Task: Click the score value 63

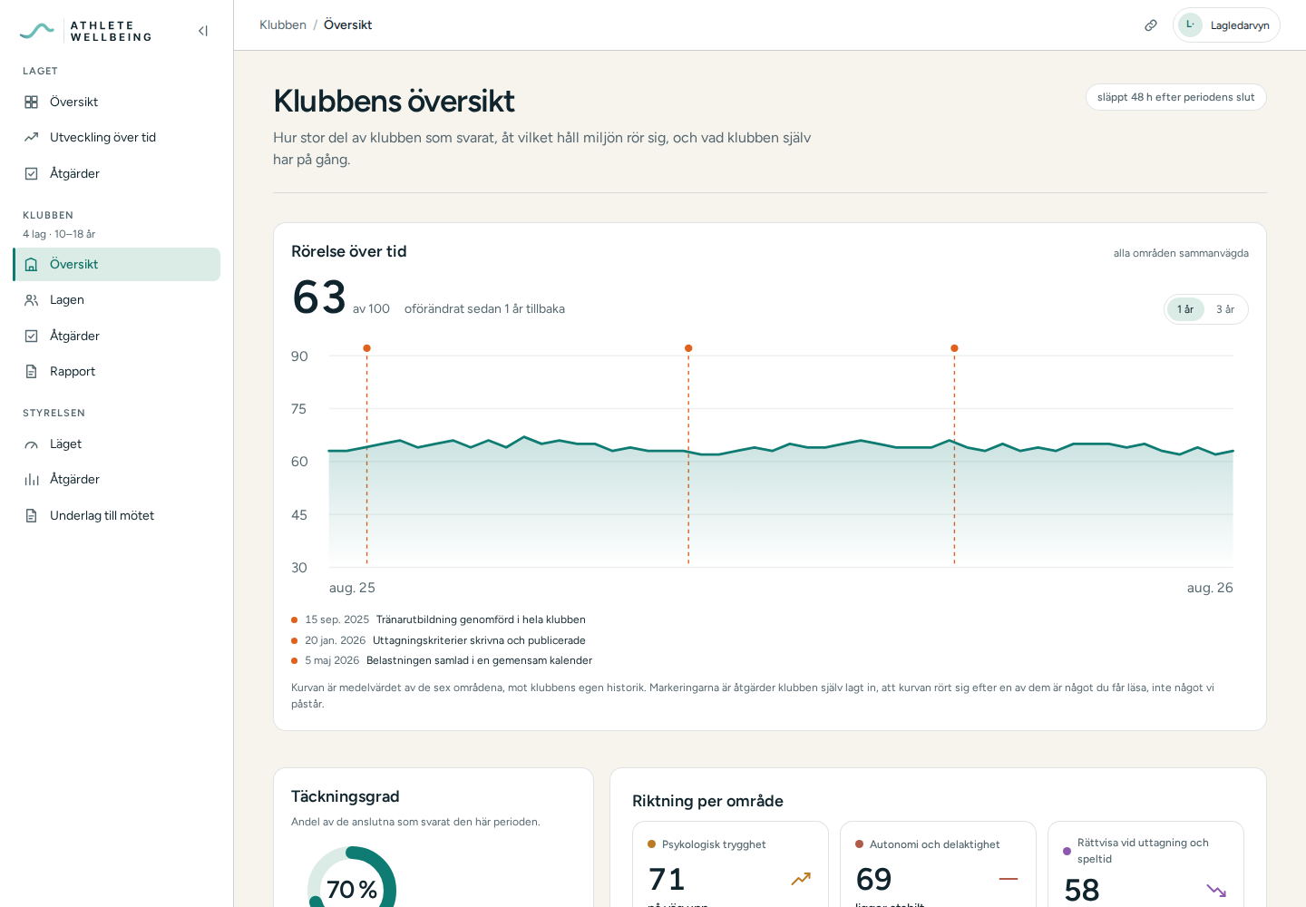Action: click(319, 297)
